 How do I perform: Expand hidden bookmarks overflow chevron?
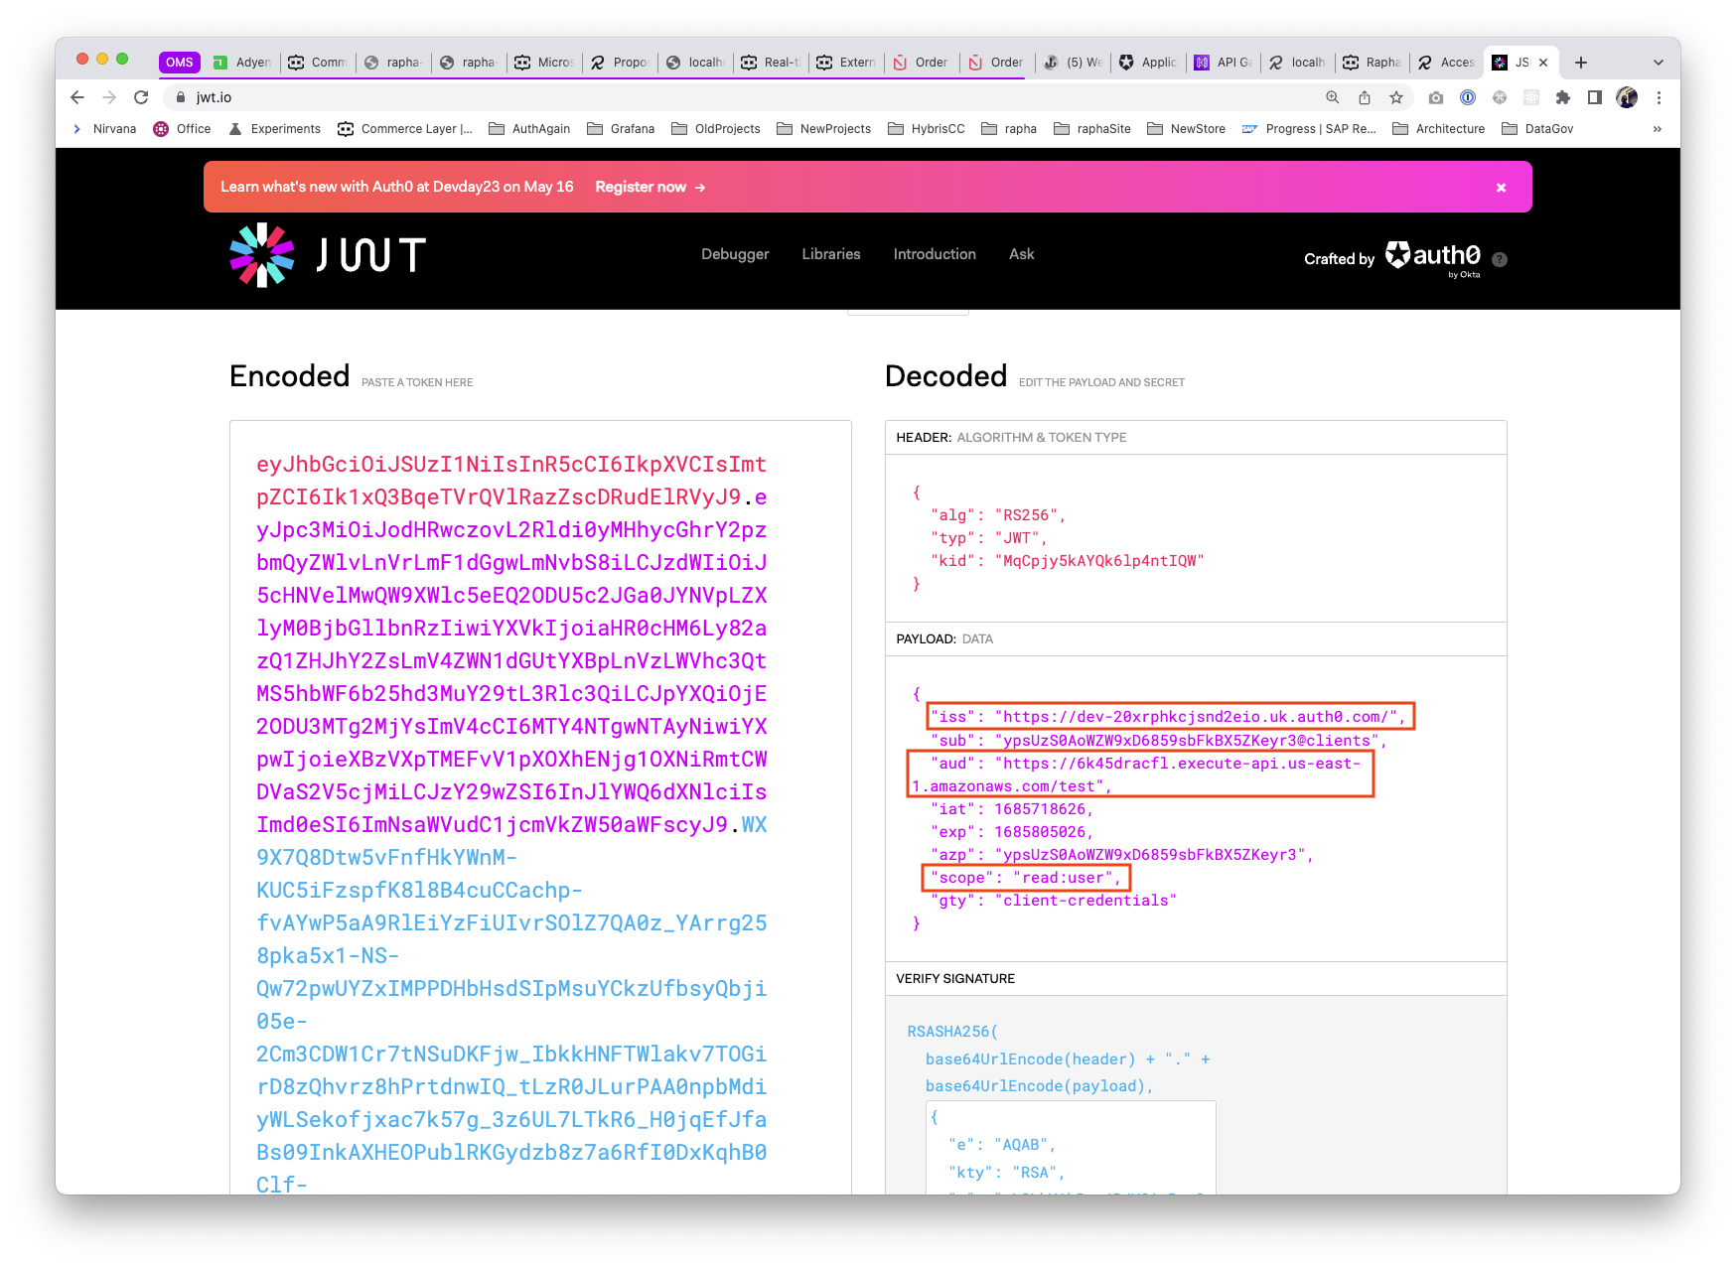click(x=1657, y=129)
